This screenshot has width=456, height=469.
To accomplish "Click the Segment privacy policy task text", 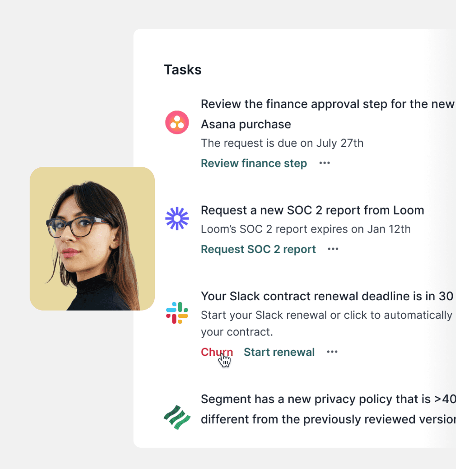I will click(324, 409).
